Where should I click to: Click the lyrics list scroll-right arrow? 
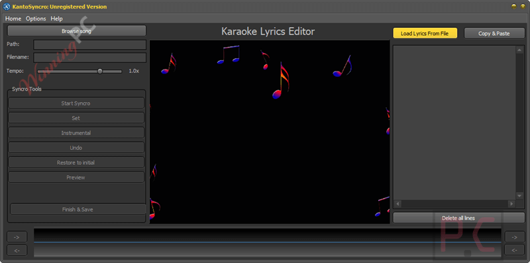(x=511, y=204)
